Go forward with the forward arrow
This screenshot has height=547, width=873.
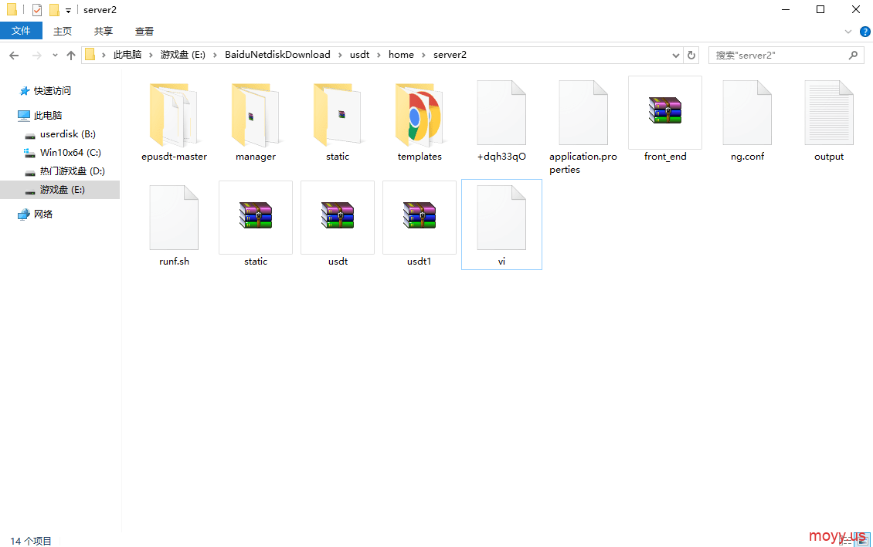[37, 55]
